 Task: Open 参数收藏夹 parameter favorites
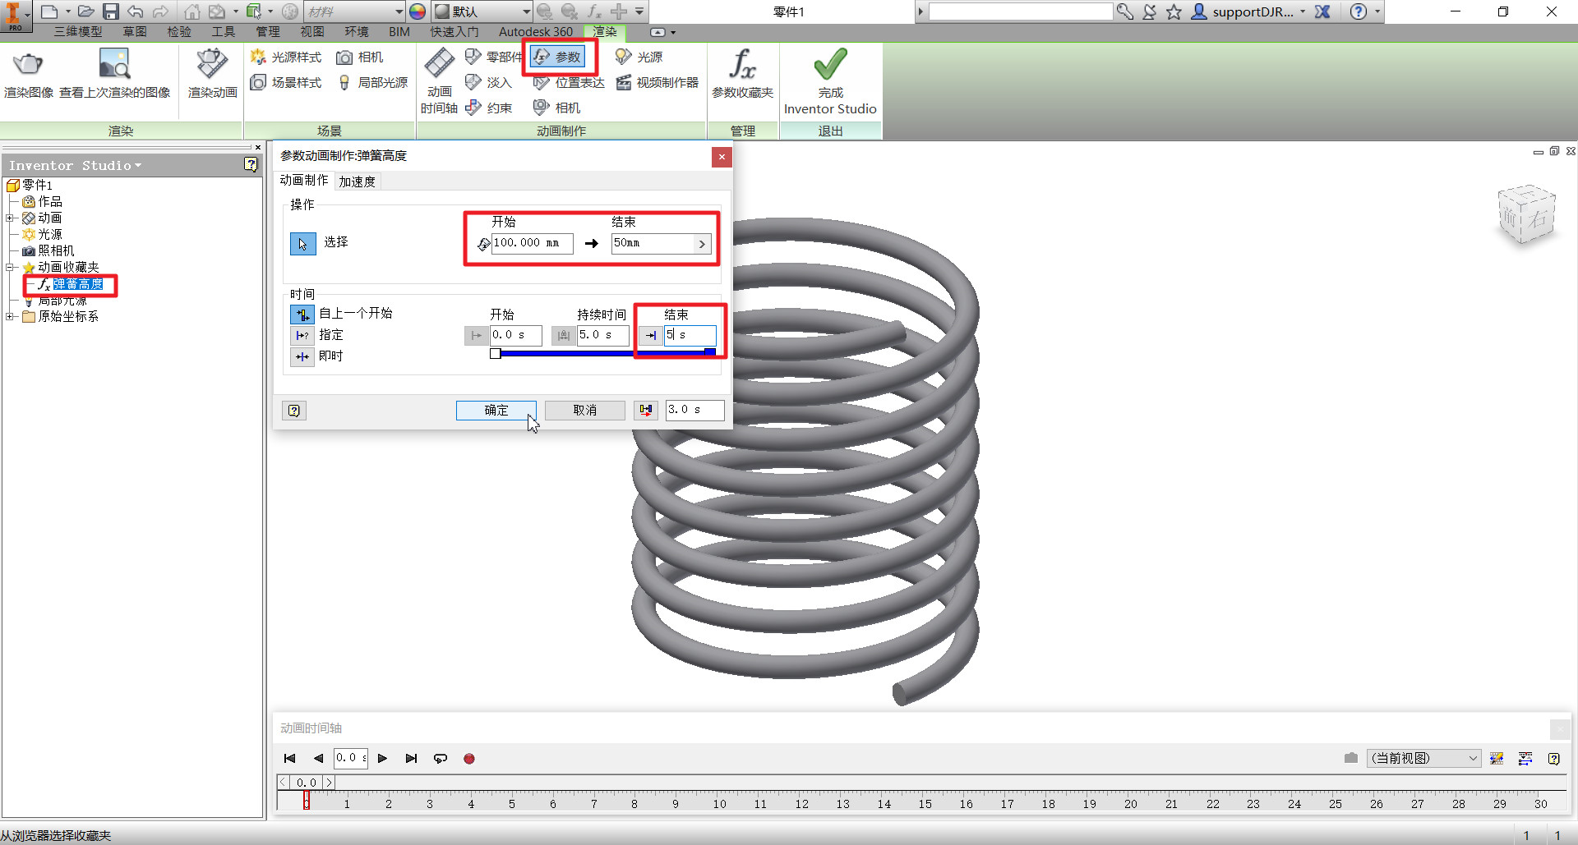pos(742,74)
